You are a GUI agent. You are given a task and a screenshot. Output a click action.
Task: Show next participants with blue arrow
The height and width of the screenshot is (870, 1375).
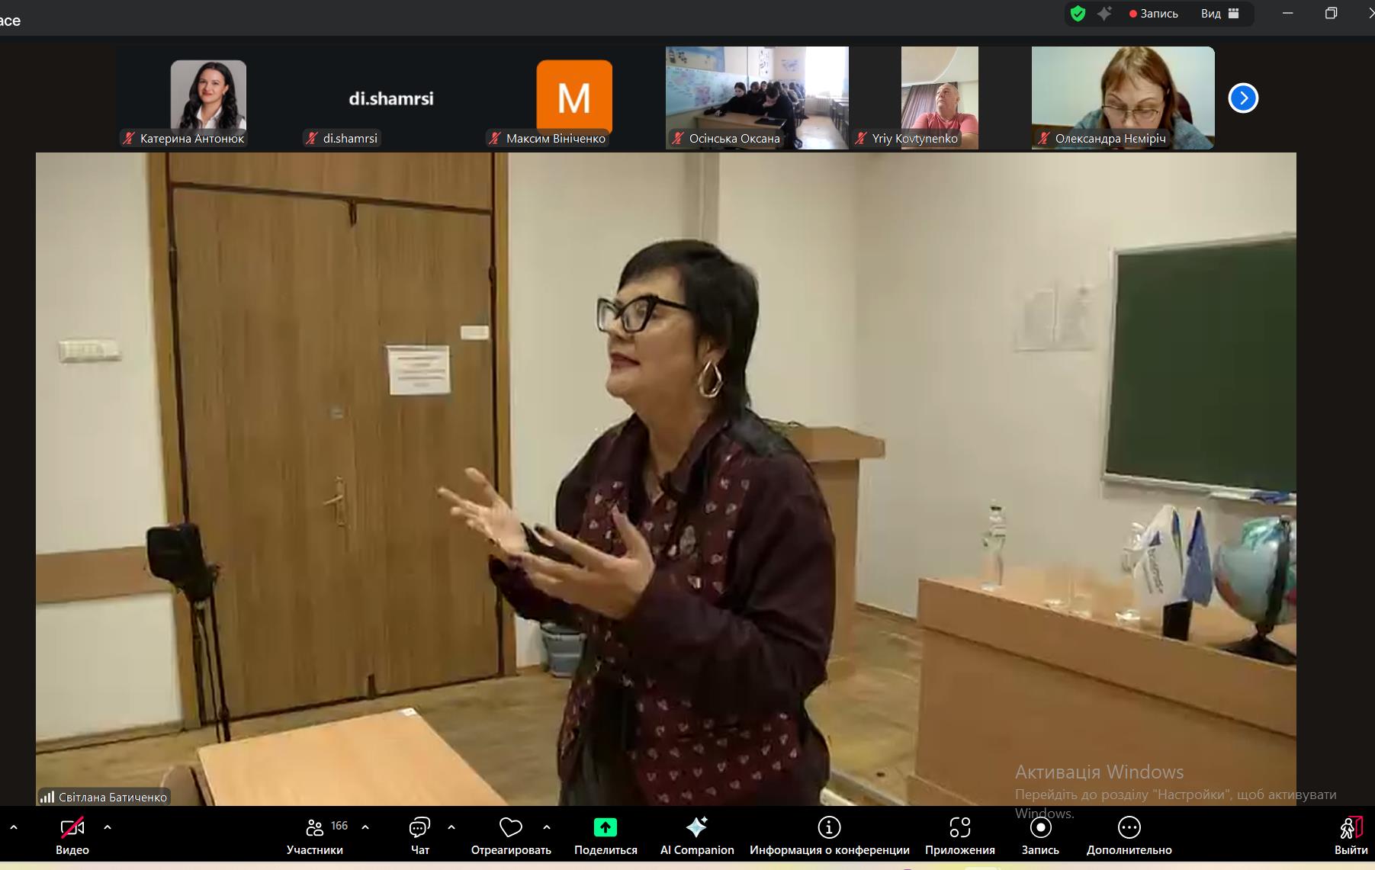(1243, 98)
